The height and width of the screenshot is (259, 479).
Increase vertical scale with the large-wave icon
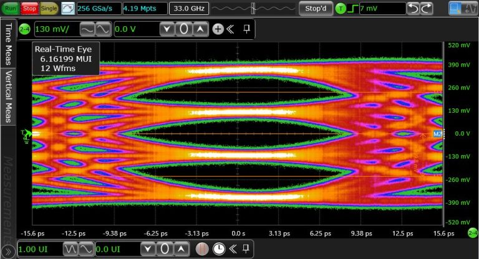click(x=103, y=29)
